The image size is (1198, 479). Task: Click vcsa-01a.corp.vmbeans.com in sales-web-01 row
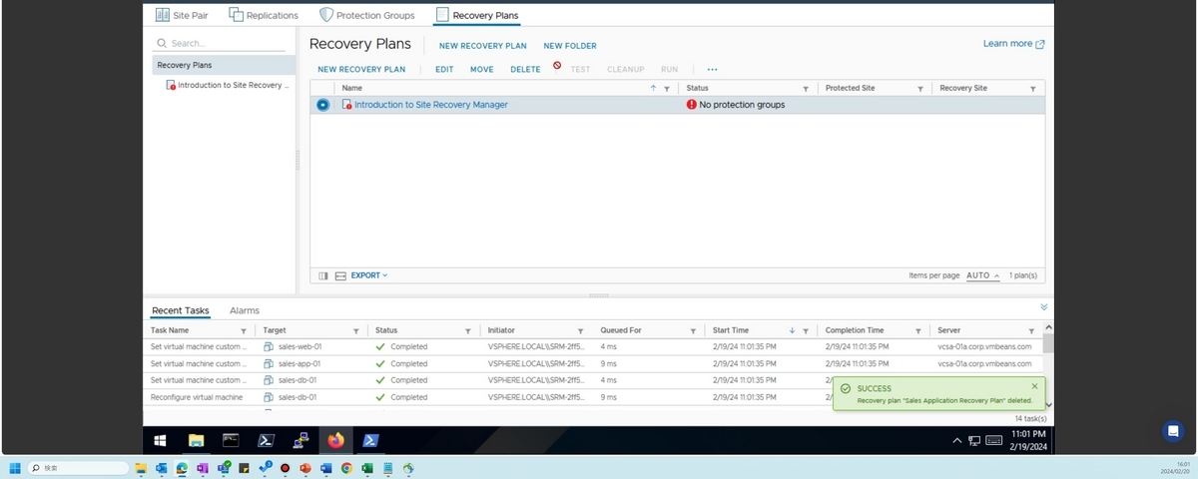pyautogui.click(x=986, y=347)
